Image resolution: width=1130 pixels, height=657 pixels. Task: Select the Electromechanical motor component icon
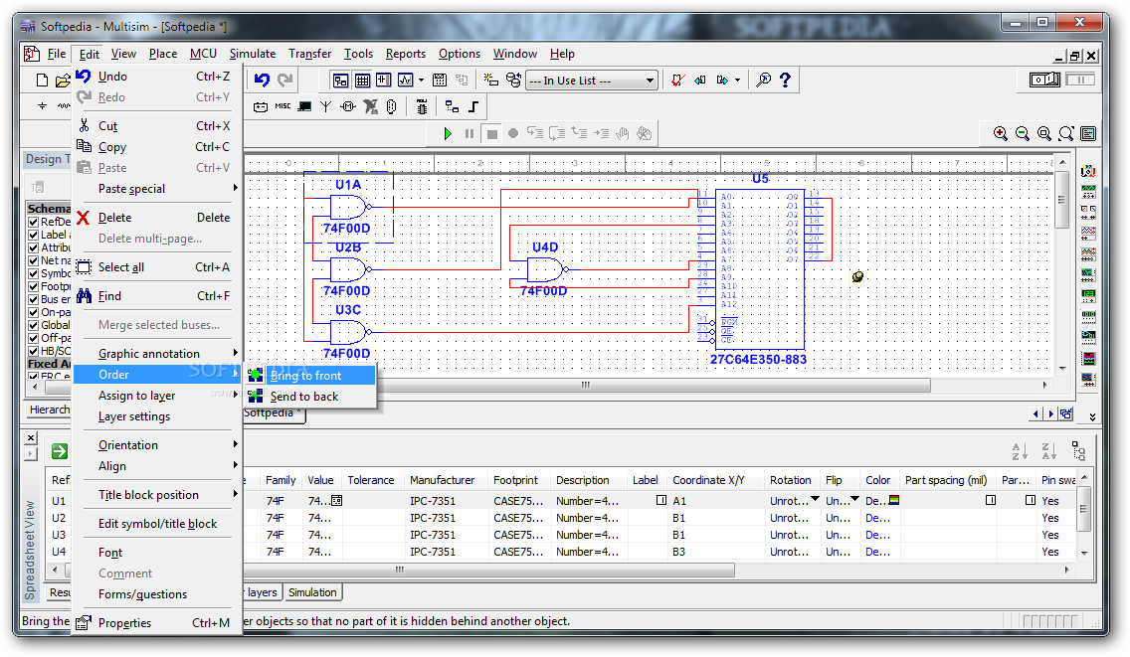[x=348, y=106]
